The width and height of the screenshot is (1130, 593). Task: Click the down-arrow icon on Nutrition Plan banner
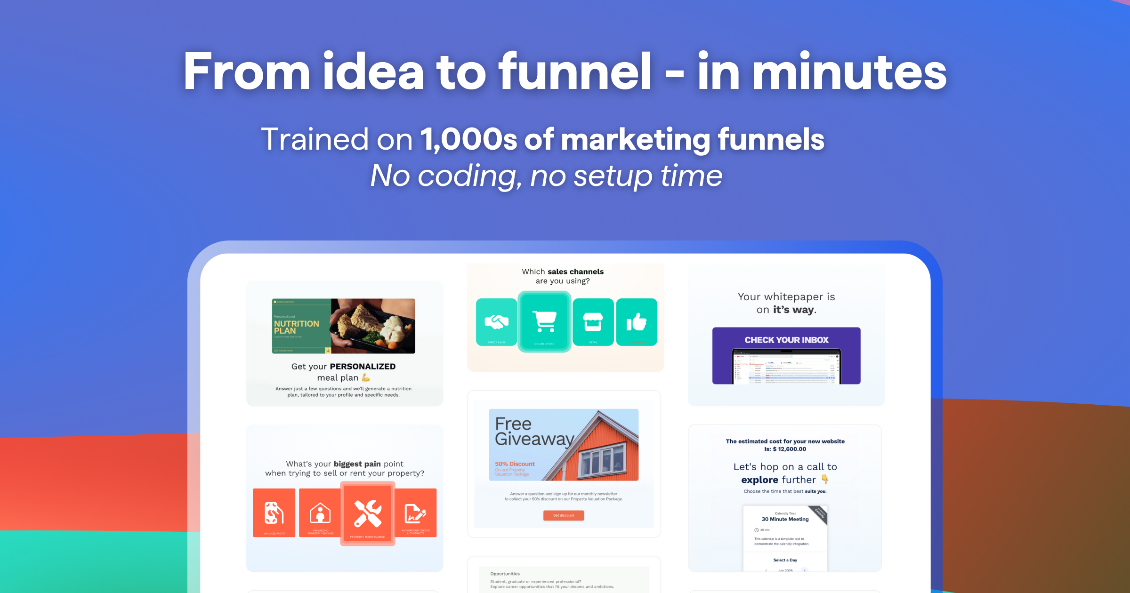(328, 350)
